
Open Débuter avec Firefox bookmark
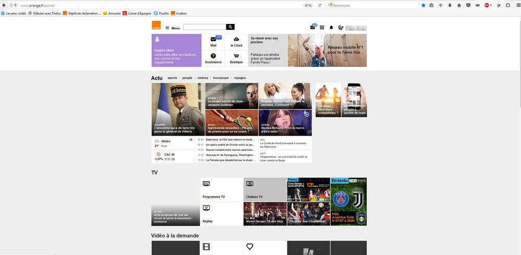[44, 13]
